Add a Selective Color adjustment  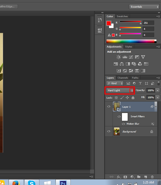coord(137,71)
